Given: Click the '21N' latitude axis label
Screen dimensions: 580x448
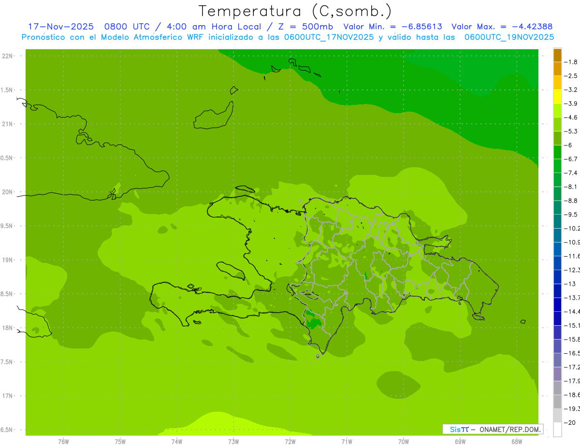Looking at the screenshot, I should (x=7, y=124).
